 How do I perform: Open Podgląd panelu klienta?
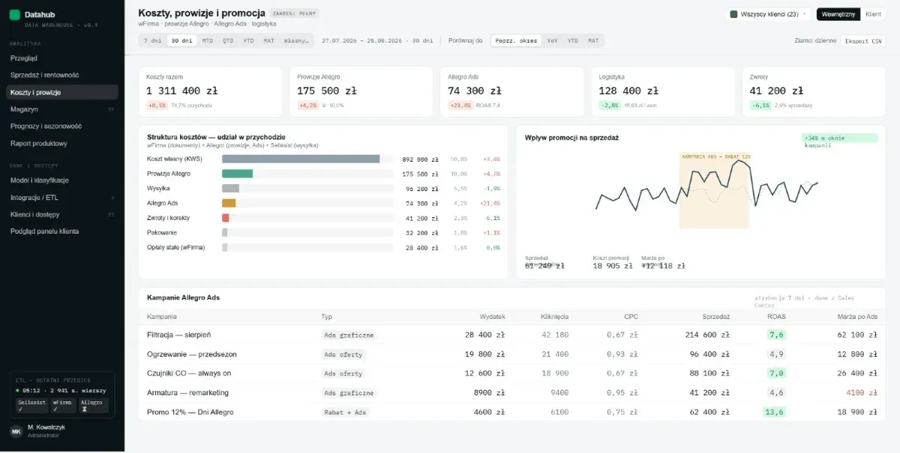(62, 231)
